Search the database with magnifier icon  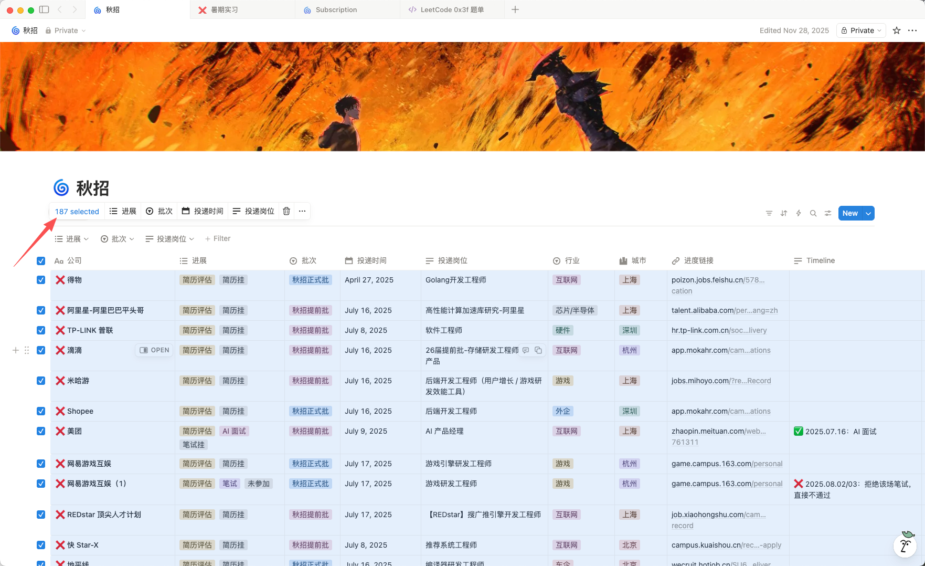click(813, 213)
